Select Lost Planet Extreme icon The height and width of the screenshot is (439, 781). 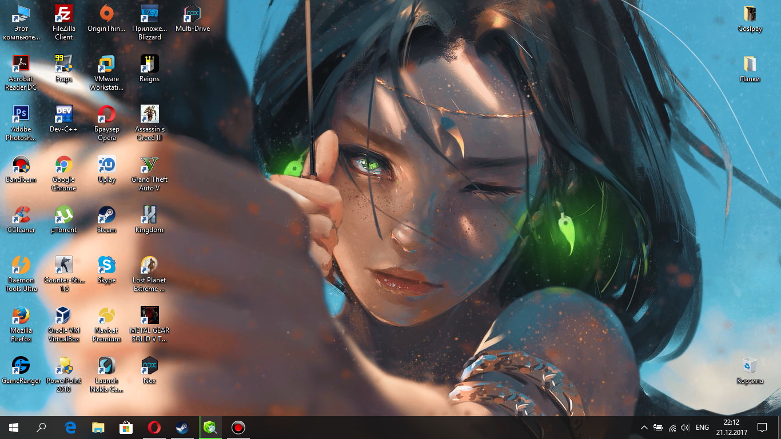pyautogui.click(x=150, y=274)
